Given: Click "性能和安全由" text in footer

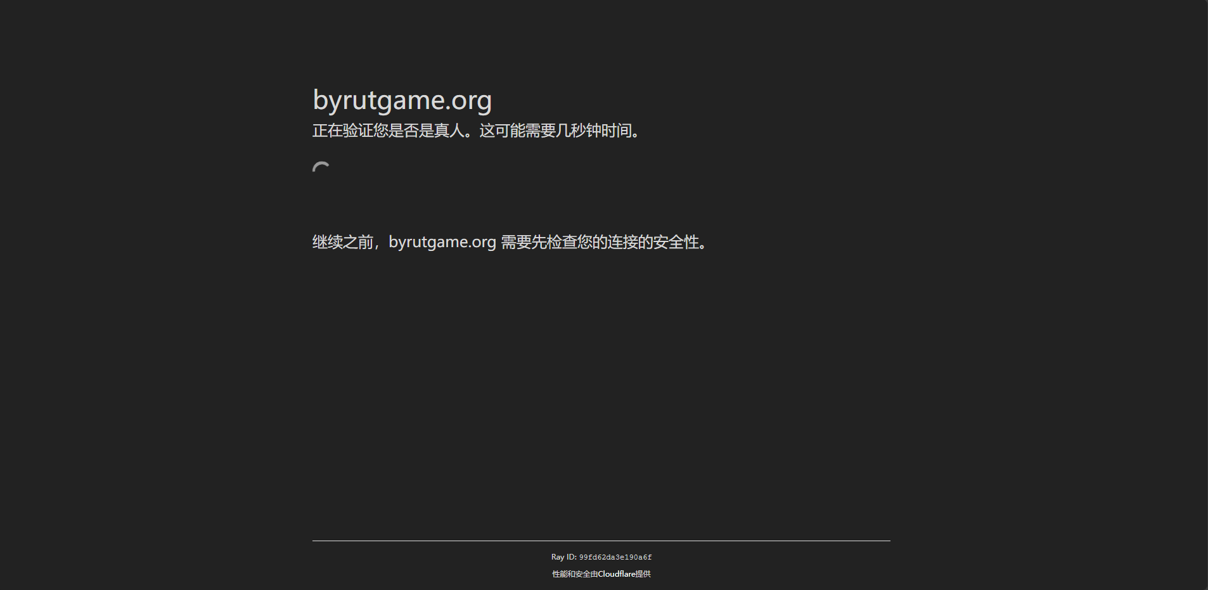Looking at the screenshot, I should pyautogui.click(x=574, y=574).
